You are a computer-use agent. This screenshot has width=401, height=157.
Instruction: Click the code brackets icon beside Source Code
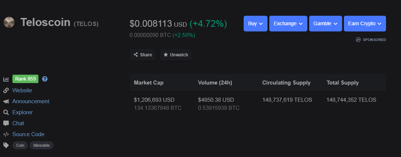[6, 134]
